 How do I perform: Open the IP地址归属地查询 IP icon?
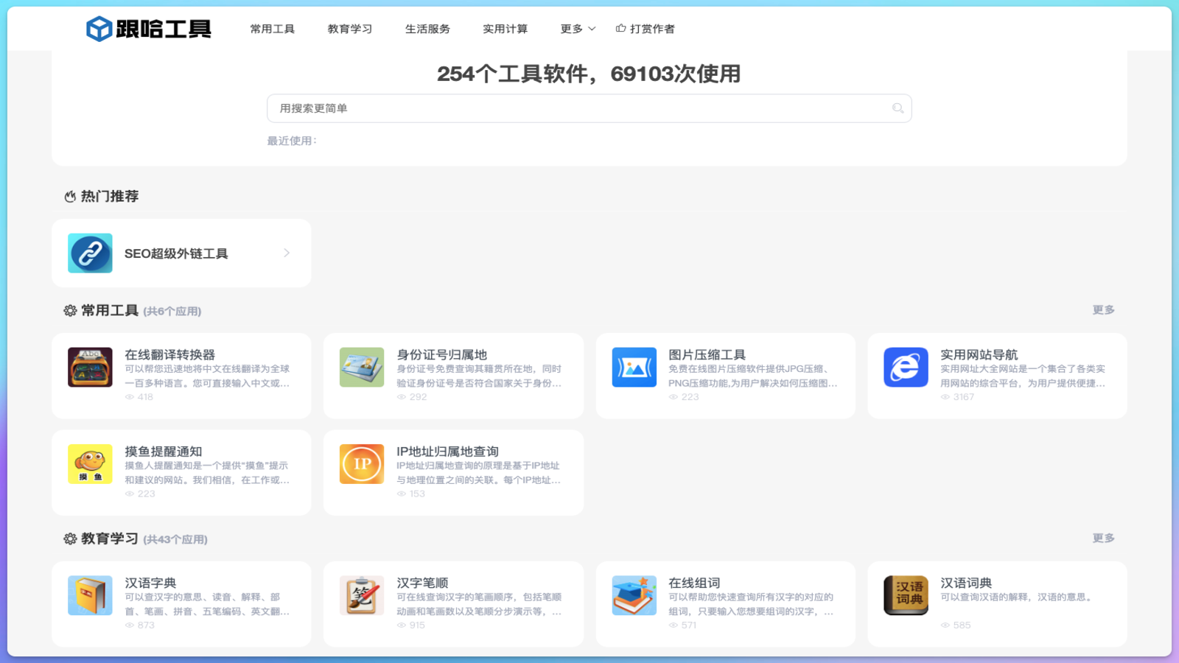(362, 463)
